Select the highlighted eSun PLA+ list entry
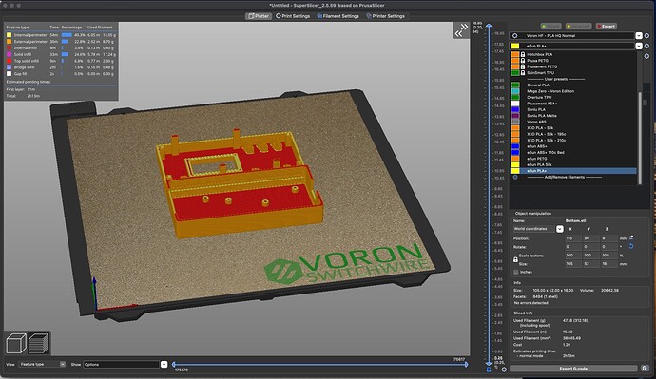The width and height of the screenshot is (656, 379). point(573,171)
